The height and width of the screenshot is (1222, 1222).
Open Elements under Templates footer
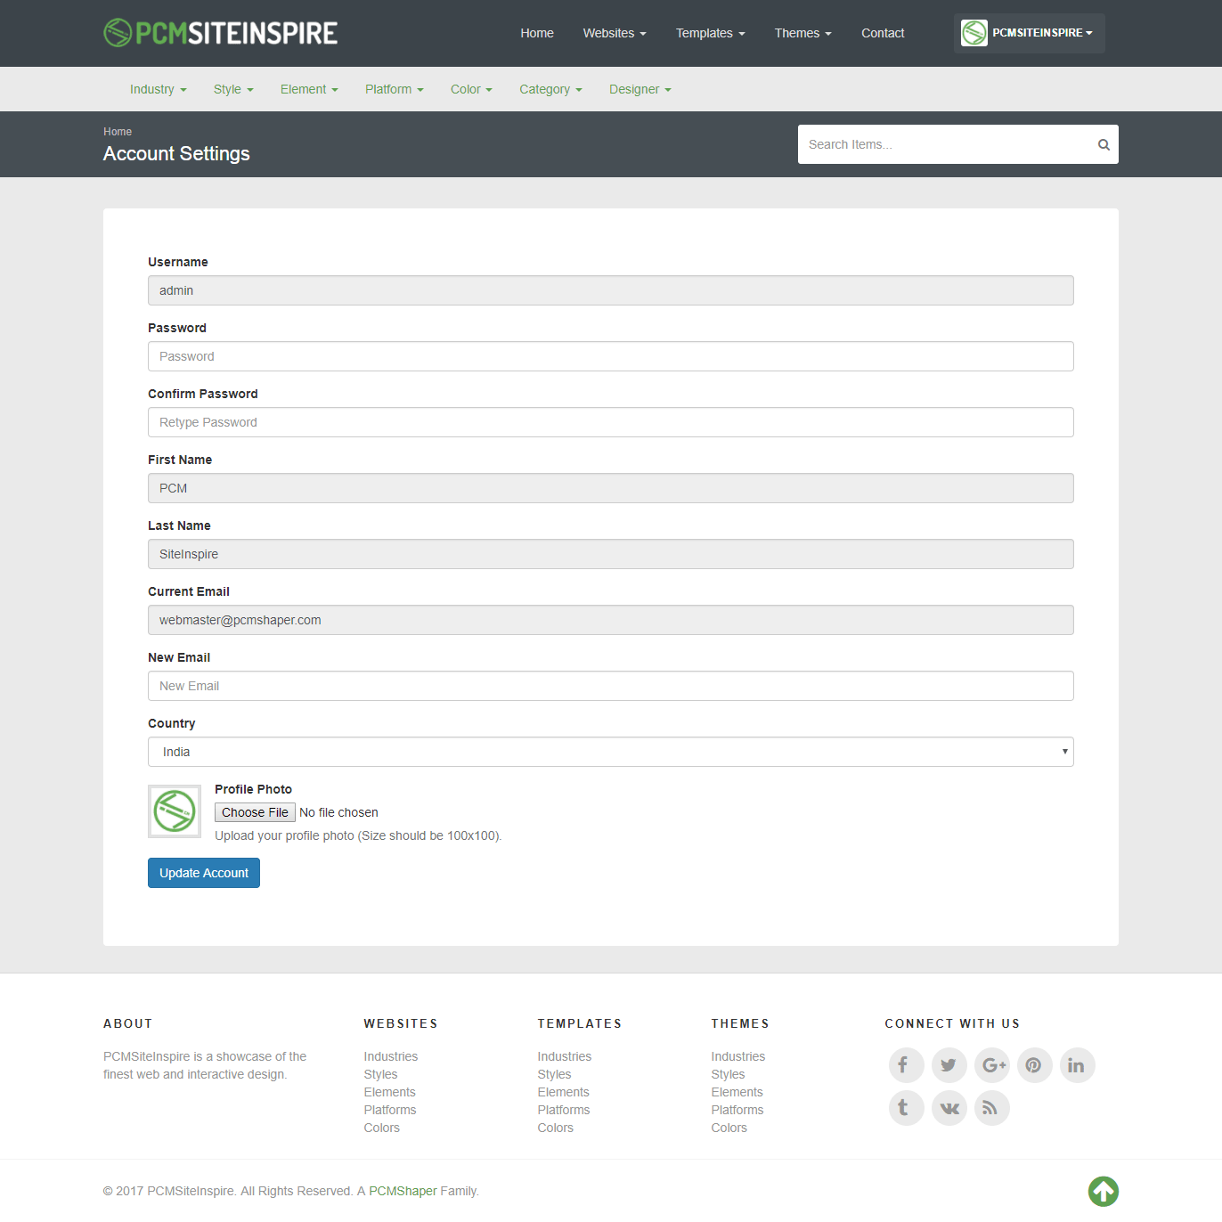click(563, 1092)
